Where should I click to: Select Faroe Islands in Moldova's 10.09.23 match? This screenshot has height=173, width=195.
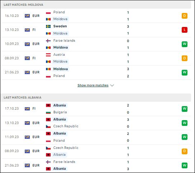click(64, 41)
